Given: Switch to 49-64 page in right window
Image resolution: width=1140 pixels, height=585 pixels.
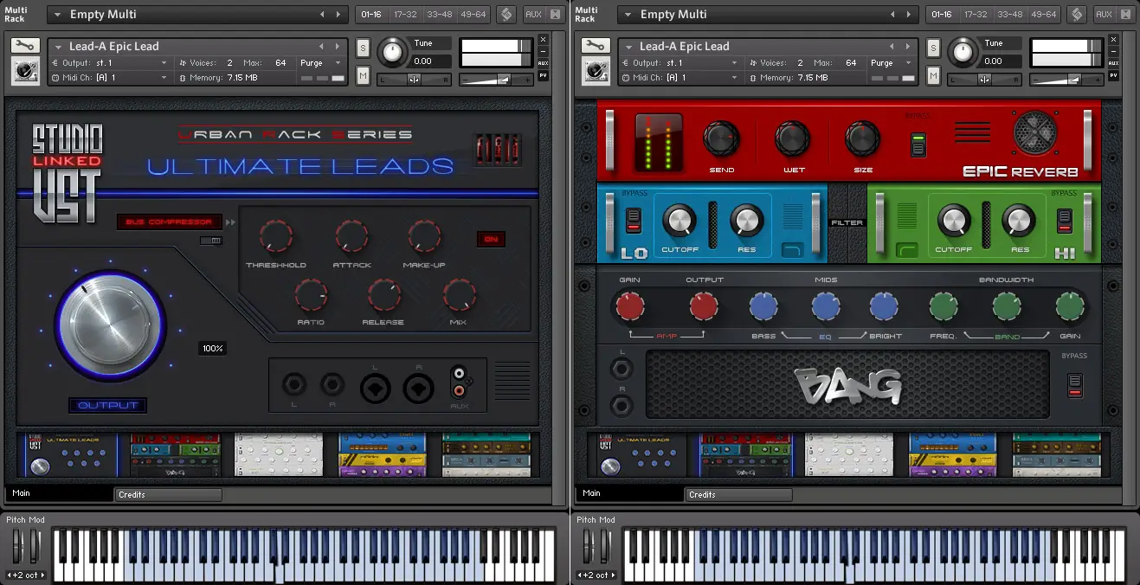Looking at the screenshot, I should tap(1043, 15).
